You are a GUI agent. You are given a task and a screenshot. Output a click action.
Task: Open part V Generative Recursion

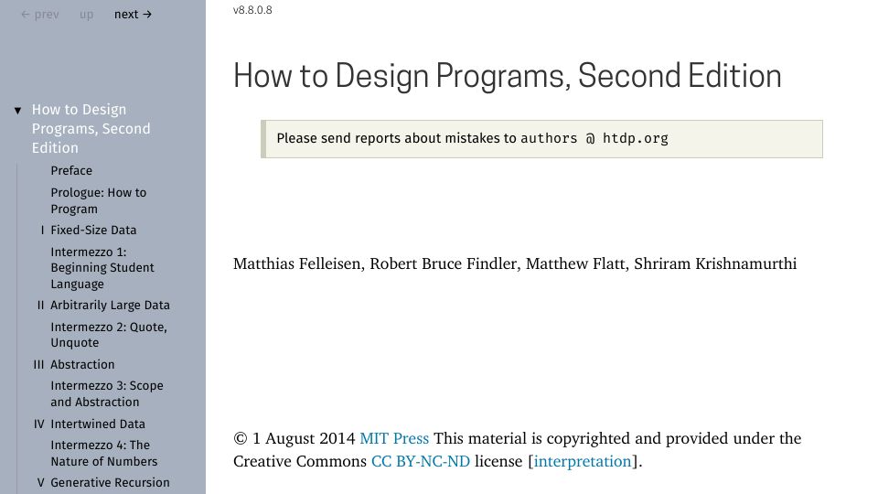110,483
